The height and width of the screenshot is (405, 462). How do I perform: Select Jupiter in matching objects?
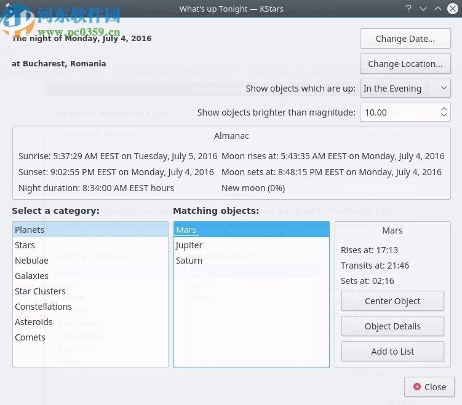pyautogui.click(x=189, y=245)
